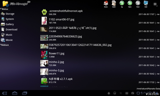The width and height of the screenshot is (160, 96).
Task: Open the System shortcut
Action: coord(7,19)
